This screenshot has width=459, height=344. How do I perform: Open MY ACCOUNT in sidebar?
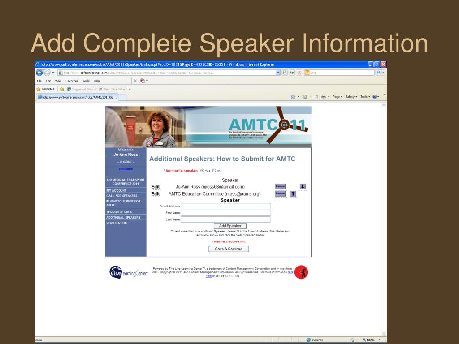(116, 190)
